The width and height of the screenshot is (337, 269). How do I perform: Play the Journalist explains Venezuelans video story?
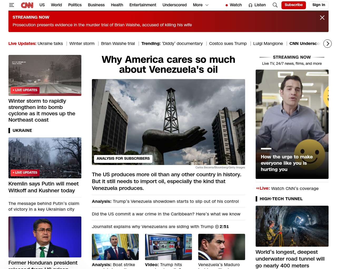(153, 227)
